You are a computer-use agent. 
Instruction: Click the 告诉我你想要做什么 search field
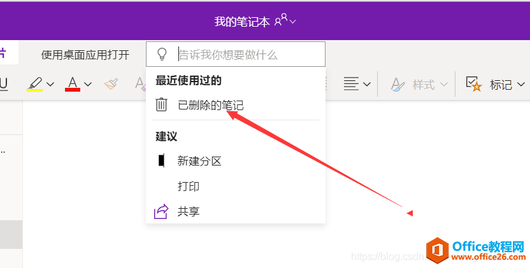(x=236, y=54)
